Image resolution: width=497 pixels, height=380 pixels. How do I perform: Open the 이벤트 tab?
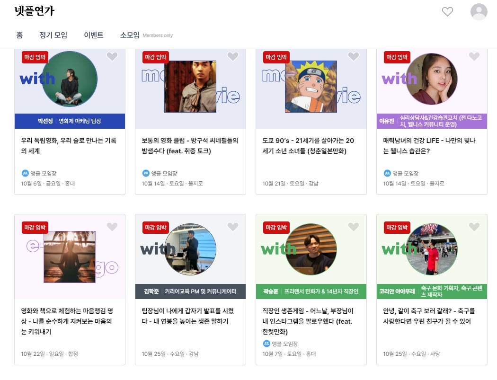coord(93,35)
